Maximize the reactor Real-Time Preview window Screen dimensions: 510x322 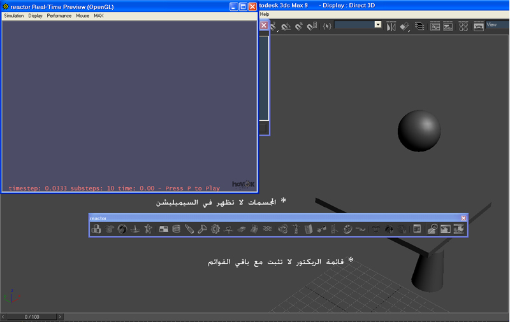(x=243, y=6)
